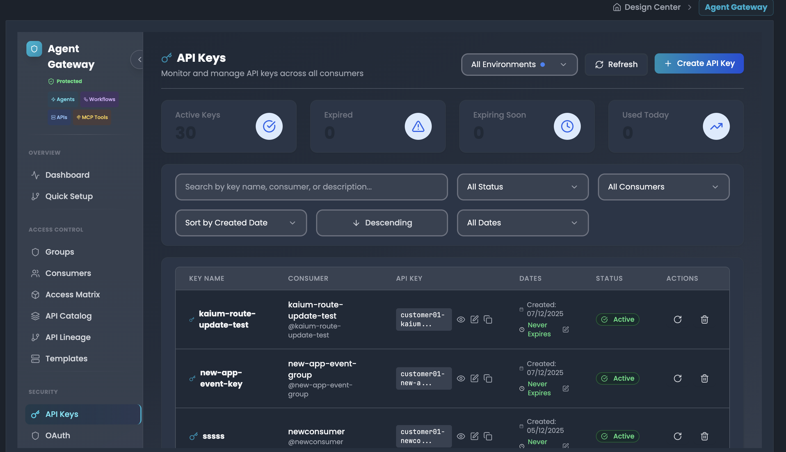Toggle the Descending sort order button
The width and height of the screenshot is (786, 452).
point(382,223)
